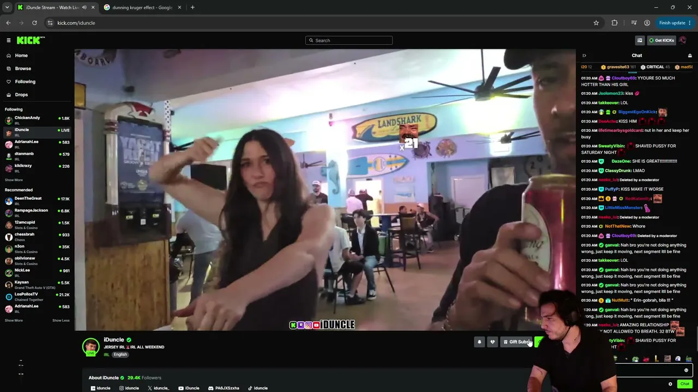The width and height of the screenshot is (698, 392).
Task: Open the media controls icon in toolbar
Action: coord(634,23)
